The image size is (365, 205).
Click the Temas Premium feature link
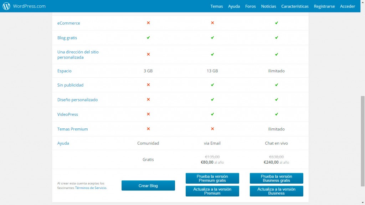point(73,129)
